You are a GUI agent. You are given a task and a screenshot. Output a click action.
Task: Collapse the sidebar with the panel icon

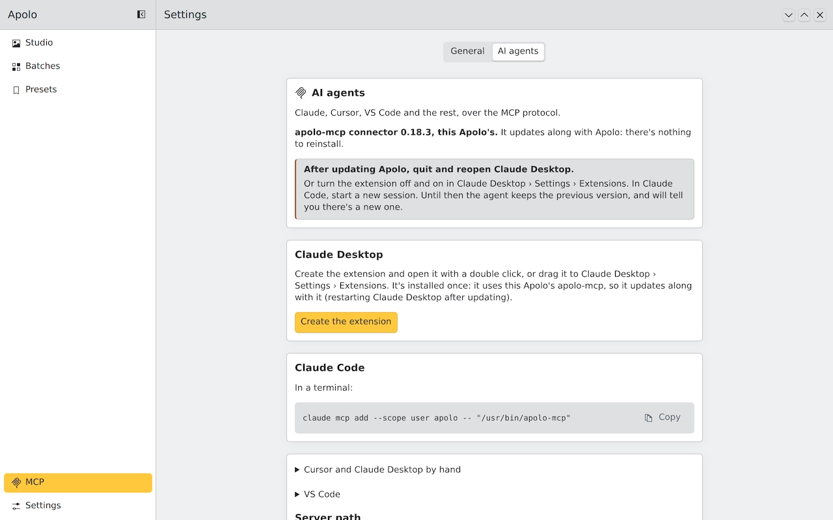coord(141,14)
